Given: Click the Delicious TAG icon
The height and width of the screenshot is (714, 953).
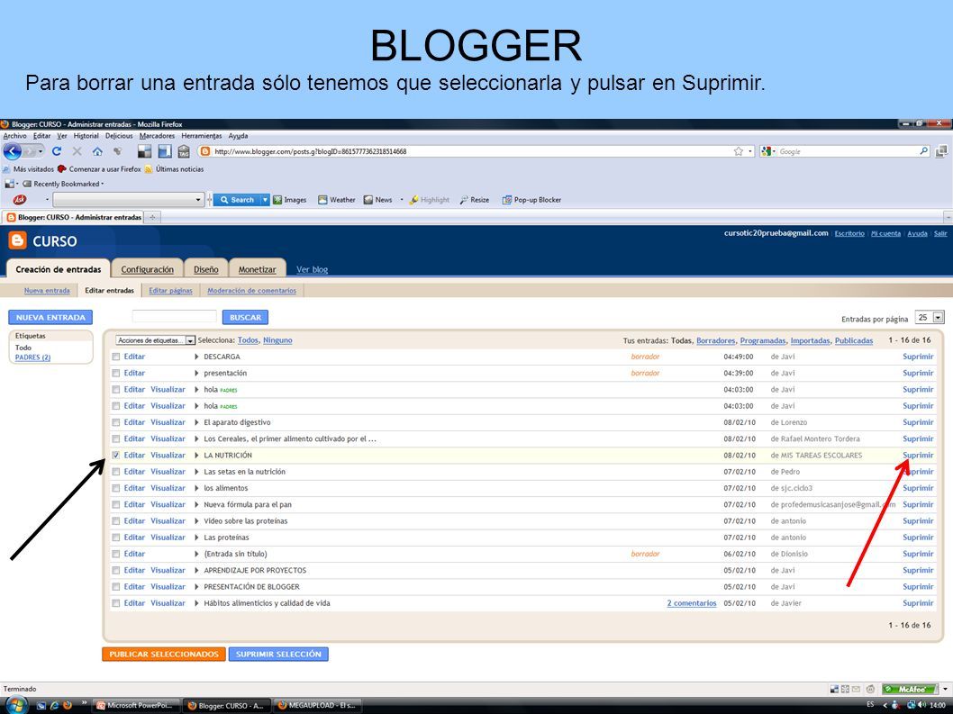Looking at the screenshot, I should tap(184, 151).
